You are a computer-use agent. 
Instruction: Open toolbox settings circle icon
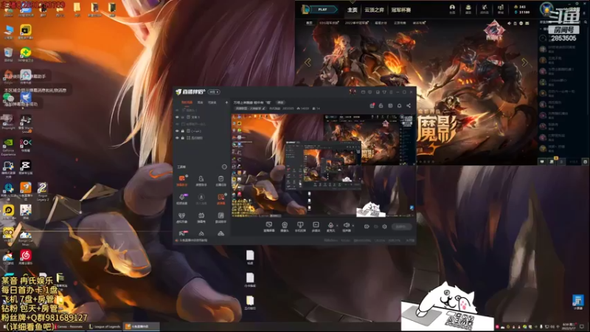pyautogui.click(x=224, y=167)
